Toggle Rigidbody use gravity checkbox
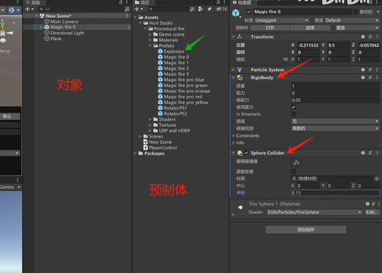Image resolution: width=382 pixels, height=273 pixels. click(x=293, y=107)
